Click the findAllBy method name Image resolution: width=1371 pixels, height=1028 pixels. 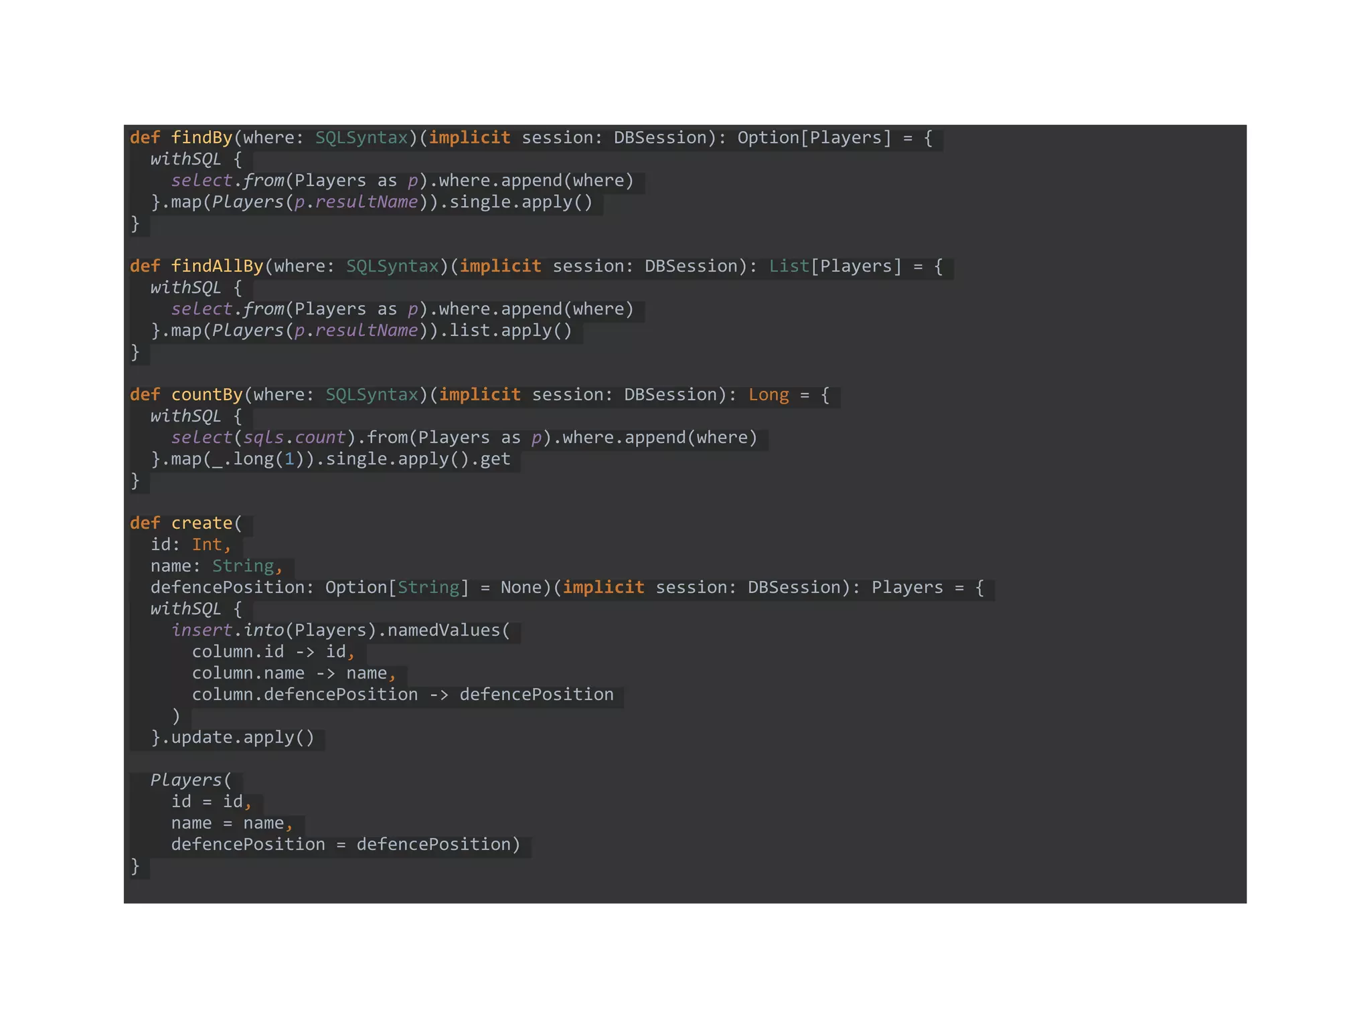[x=217, y=266]
